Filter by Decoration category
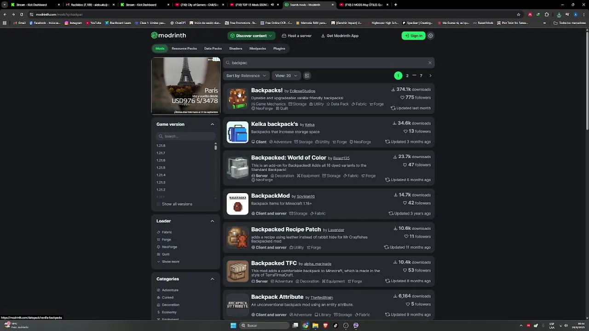The width and height of the screenshot is (589, 331). click(168, 305)
